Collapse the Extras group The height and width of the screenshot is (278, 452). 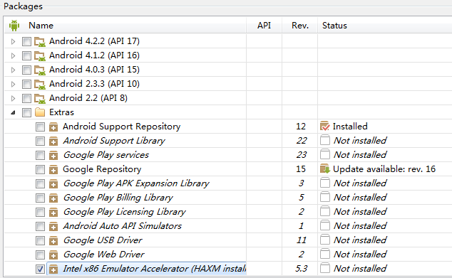13,112
